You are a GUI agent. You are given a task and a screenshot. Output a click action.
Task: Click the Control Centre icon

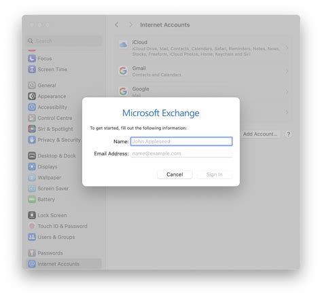click(x=32, y=118)
